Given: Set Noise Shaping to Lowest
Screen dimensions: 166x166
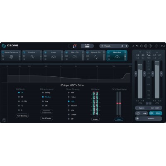Looking at the screenshot, I should tap(72, 115).
